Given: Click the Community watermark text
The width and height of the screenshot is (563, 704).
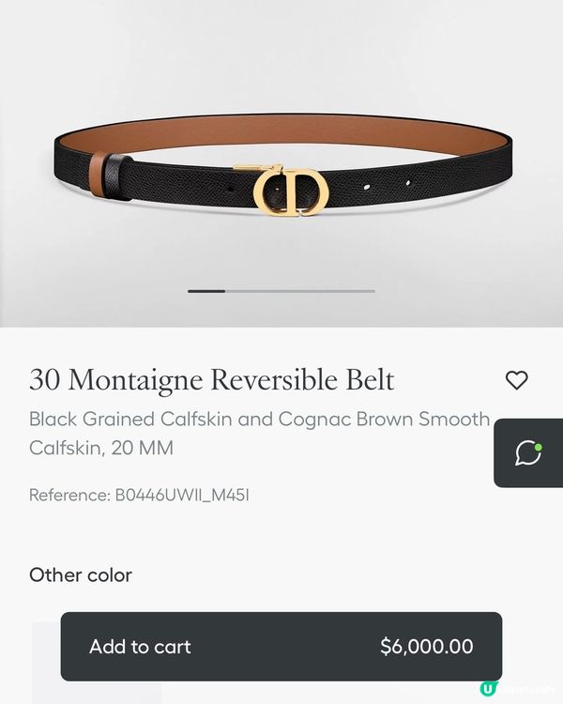Looking at the screenshot, I should (x=526, y=690).
